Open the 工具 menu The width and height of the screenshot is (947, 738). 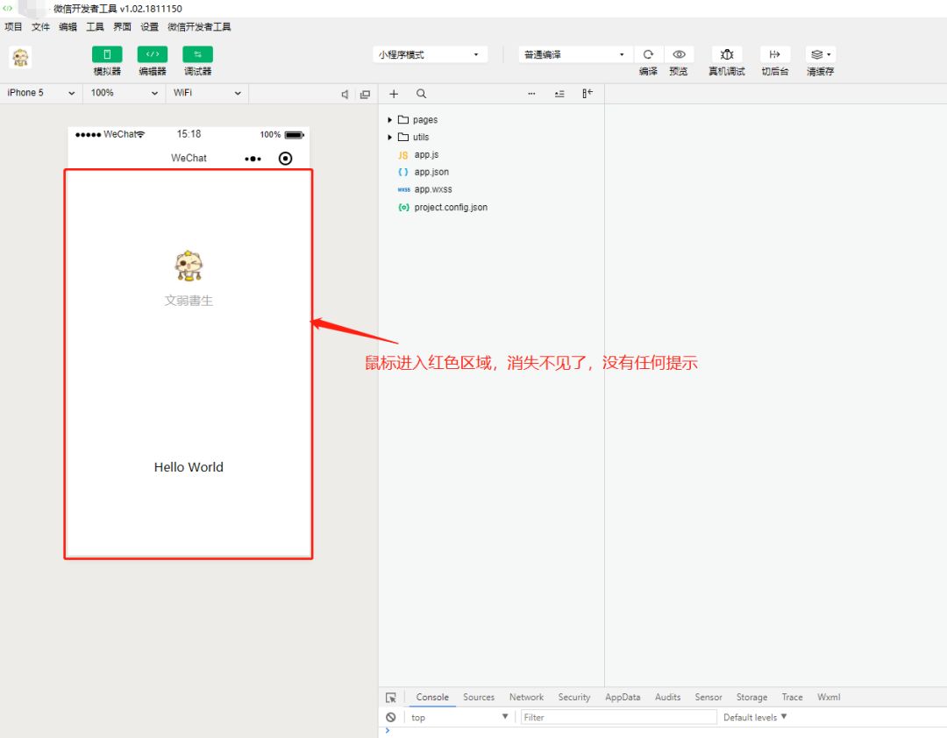[x=95, y=26]
